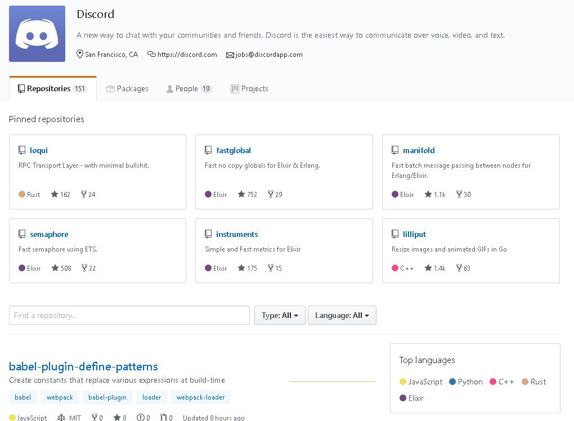View loqui's 162 stargazers

[60, 194]
